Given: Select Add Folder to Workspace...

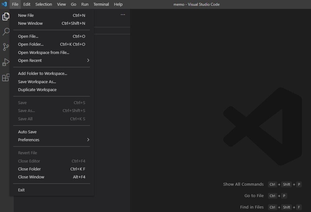Looking at the screenshot, I should click(x=52, y=73).
